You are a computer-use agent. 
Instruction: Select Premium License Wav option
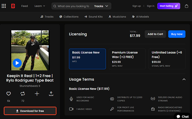click(x=127, y=59)
